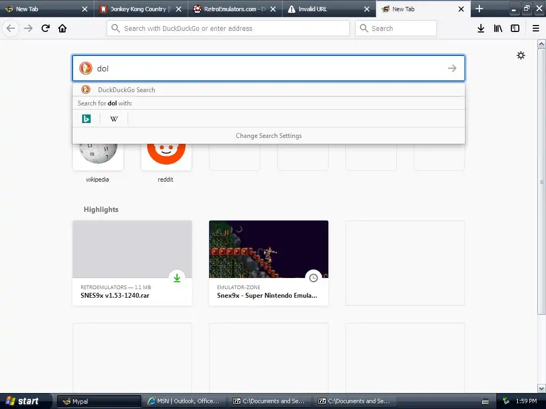Image resolution: width=546 pixels, height=409 pixels.
Task: Open the hamburger application menu
Action: click(x=535, y=28)
